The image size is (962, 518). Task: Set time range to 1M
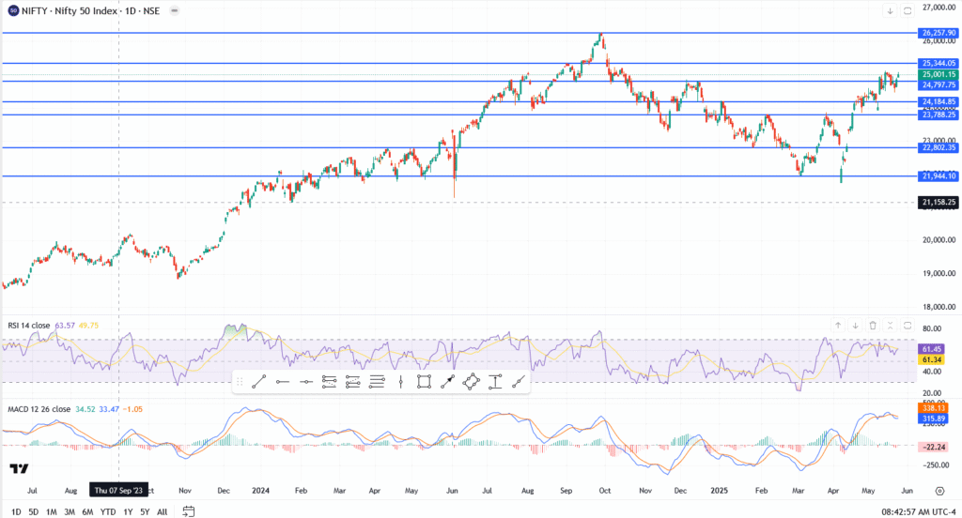(x=52, y=511)
